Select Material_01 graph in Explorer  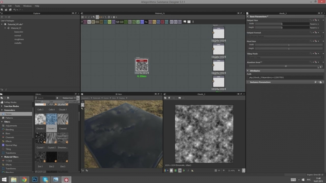pyautogui.click(x=16, y=28)
